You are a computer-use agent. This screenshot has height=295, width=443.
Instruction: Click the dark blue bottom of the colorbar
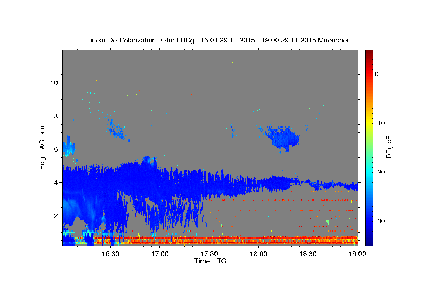coord(369,243)
